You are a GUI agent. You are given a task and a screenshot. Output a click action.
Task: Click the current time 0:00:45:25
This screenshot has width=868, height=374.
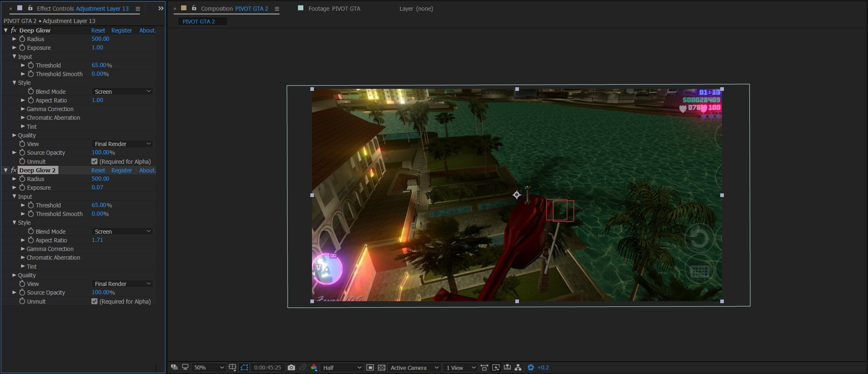pyautogui.click(x=268, y=367)
